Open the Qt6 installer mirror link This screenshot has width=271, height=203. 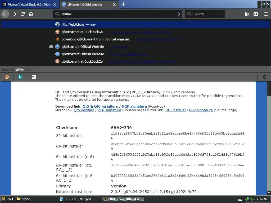[x=175, y=110]
